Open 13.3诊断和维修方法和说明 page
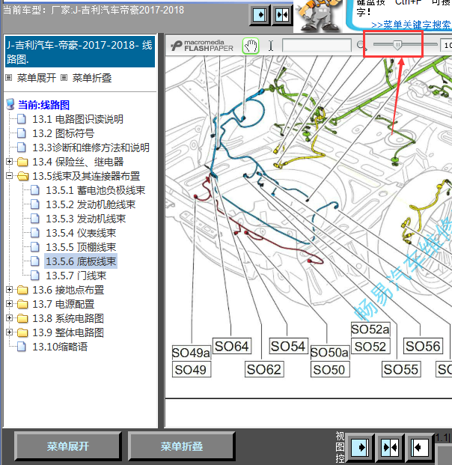This screenshot has width=452, height=465. [91, 148]
